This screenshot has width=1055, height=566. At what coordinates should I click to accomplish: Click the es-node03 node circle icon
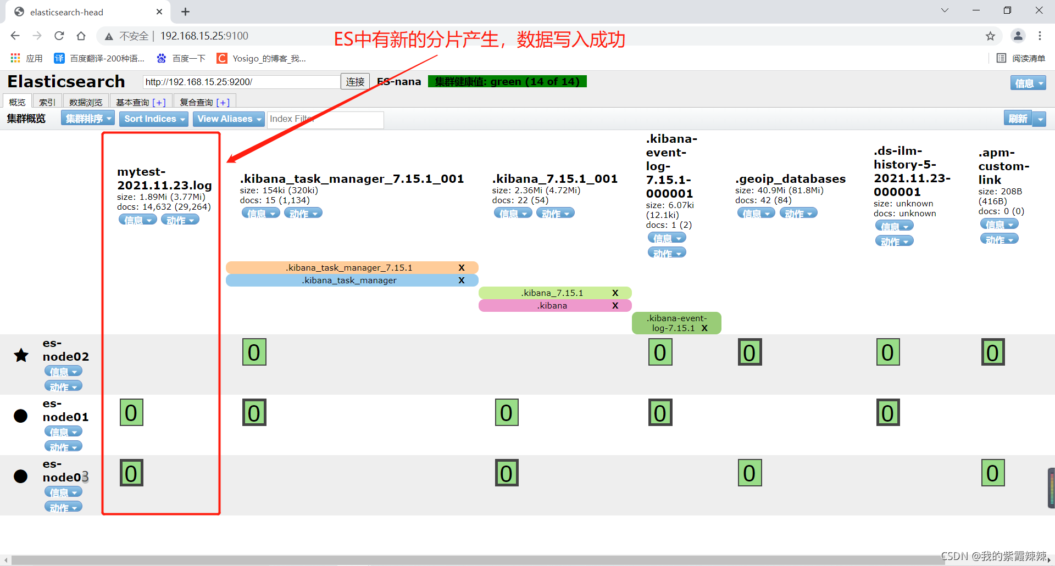21,476
